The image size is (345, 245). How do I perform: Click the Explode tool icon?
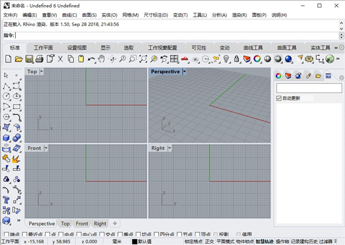click(x=17, y=158)
